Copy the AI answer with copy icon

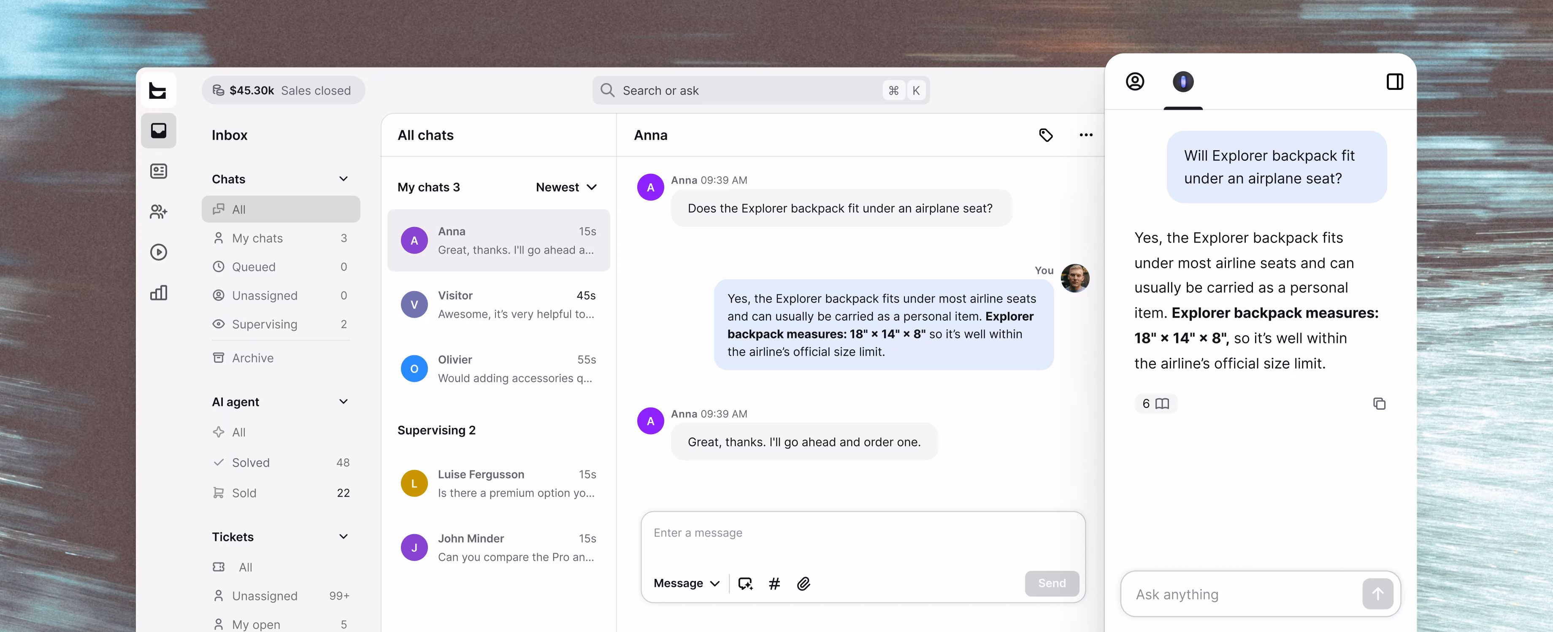coord(1379,404)
